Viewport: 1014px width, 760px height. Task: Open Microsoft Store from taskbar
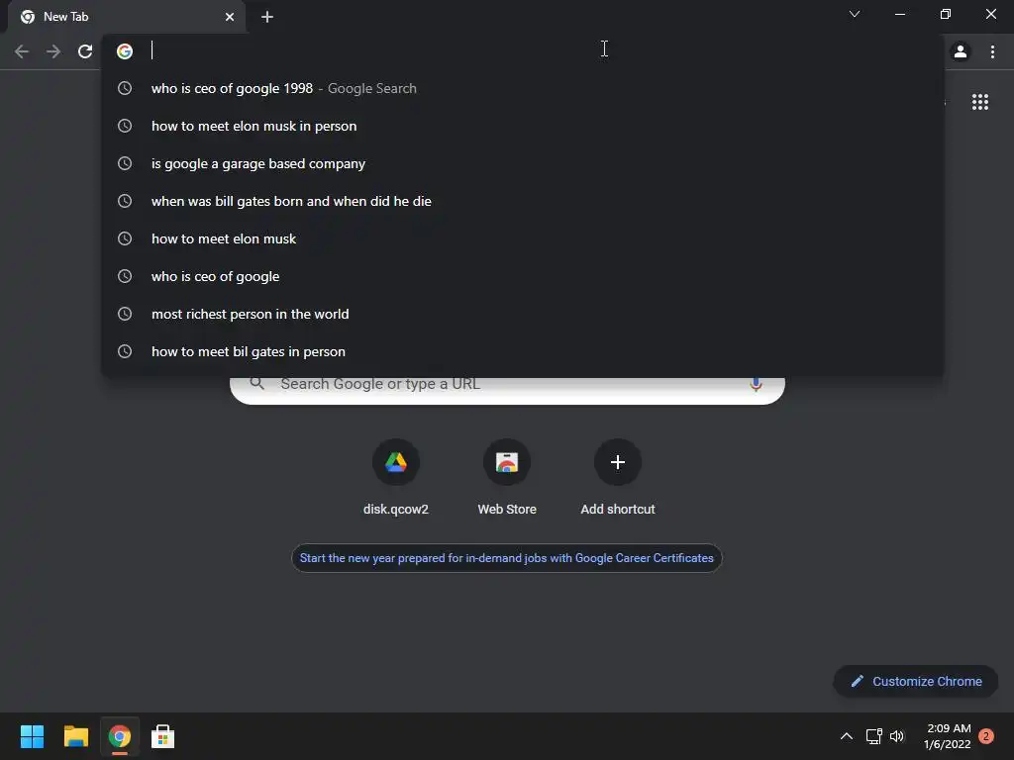coord(163,736)
